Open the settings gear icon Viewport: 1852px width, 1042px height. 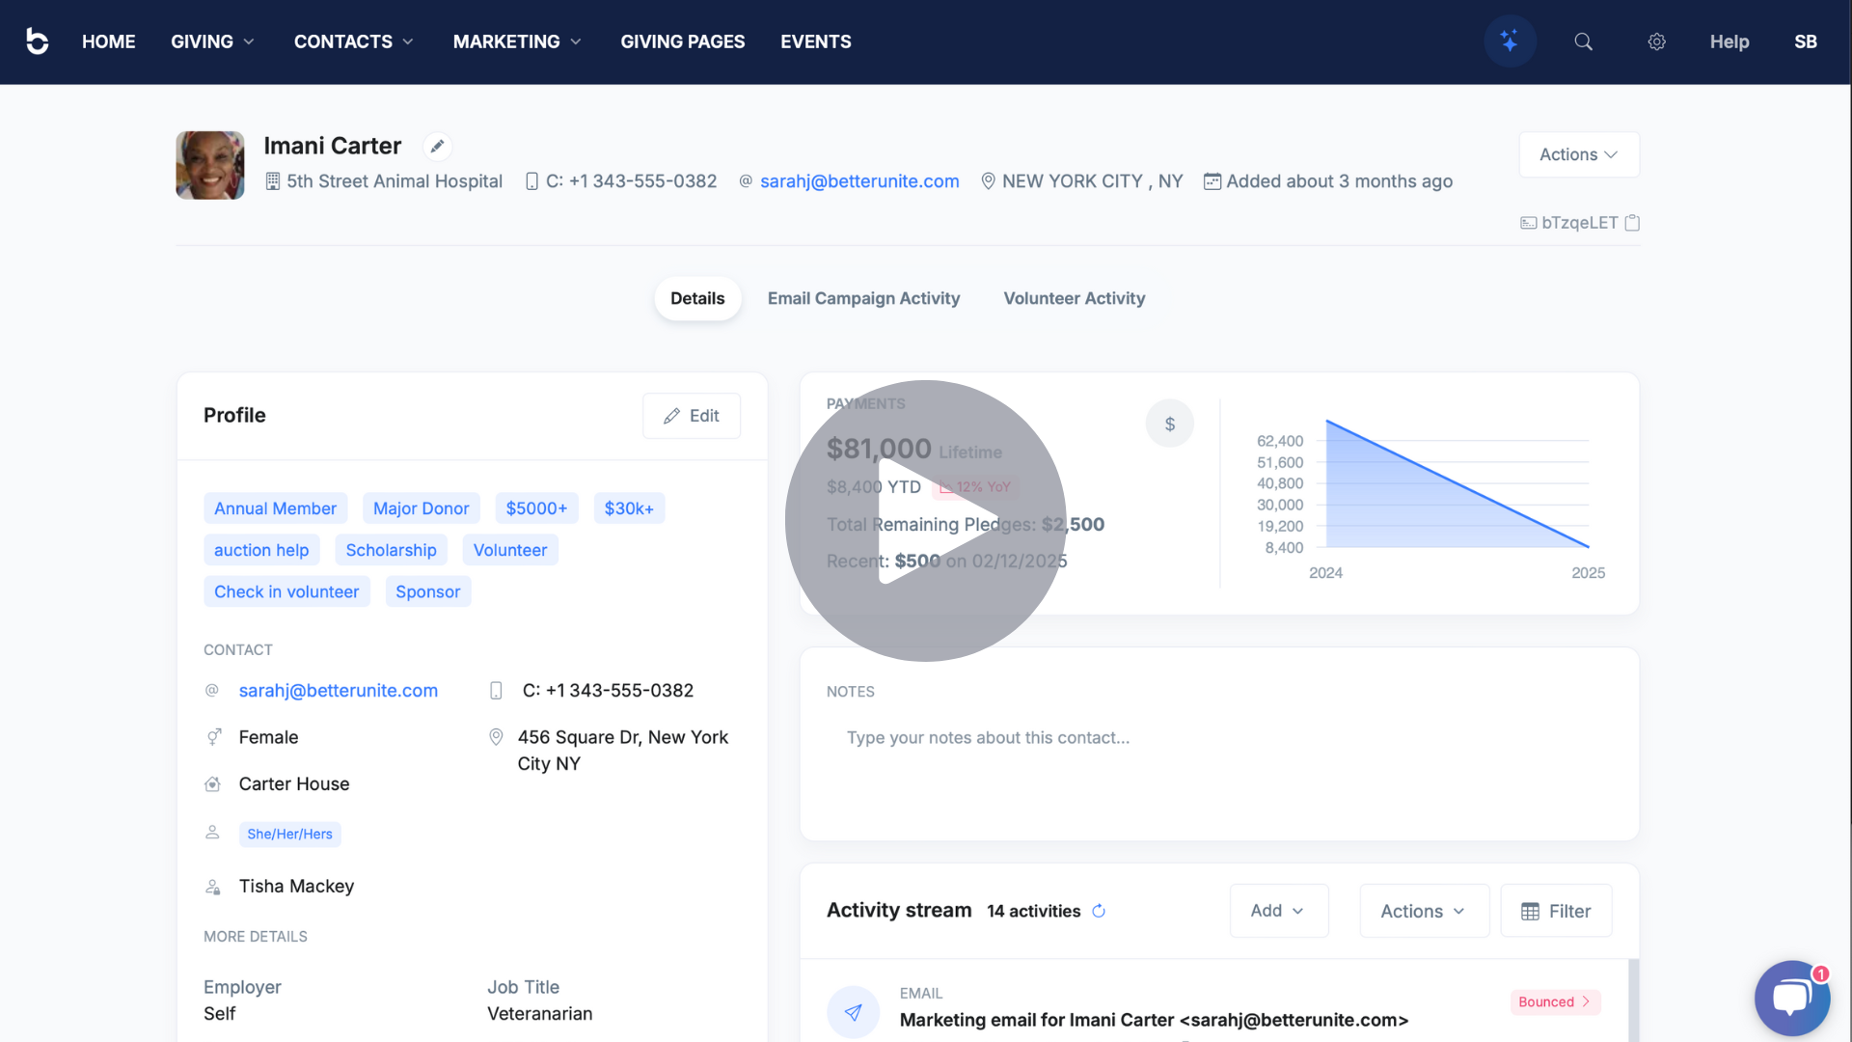click(x=1656, y=41)
